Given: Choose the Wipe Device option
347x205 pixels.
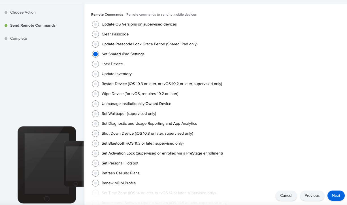Looking at the screenshot, I should [95, 94].
